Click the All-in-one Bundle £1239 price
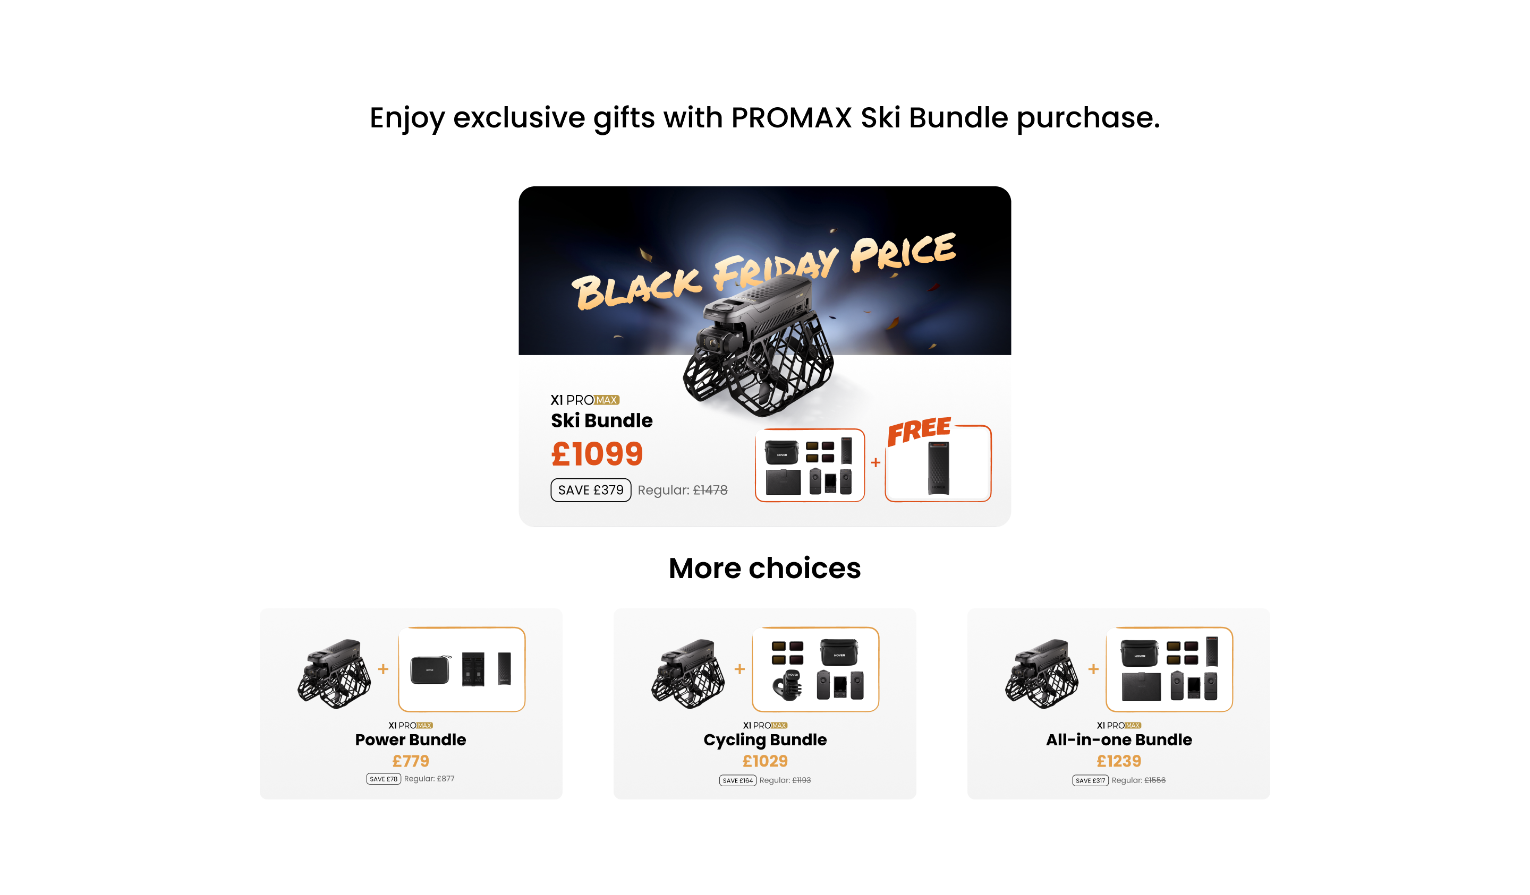The width and height of the screenshot is (1530, 895). (x=1119, y=761)
